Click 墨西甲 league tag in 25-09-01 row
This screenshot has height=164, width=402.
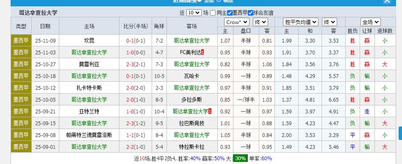click(x=21, y=147)
